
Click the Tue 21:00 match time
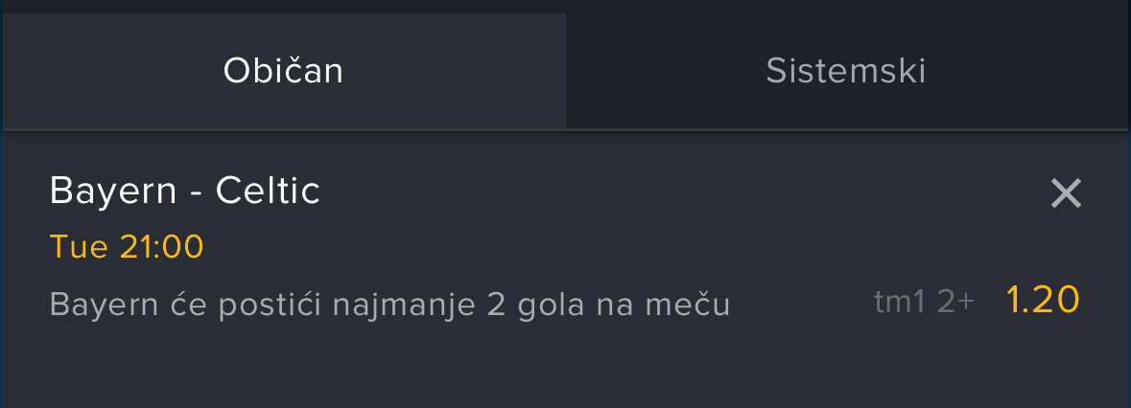point(127,247)
